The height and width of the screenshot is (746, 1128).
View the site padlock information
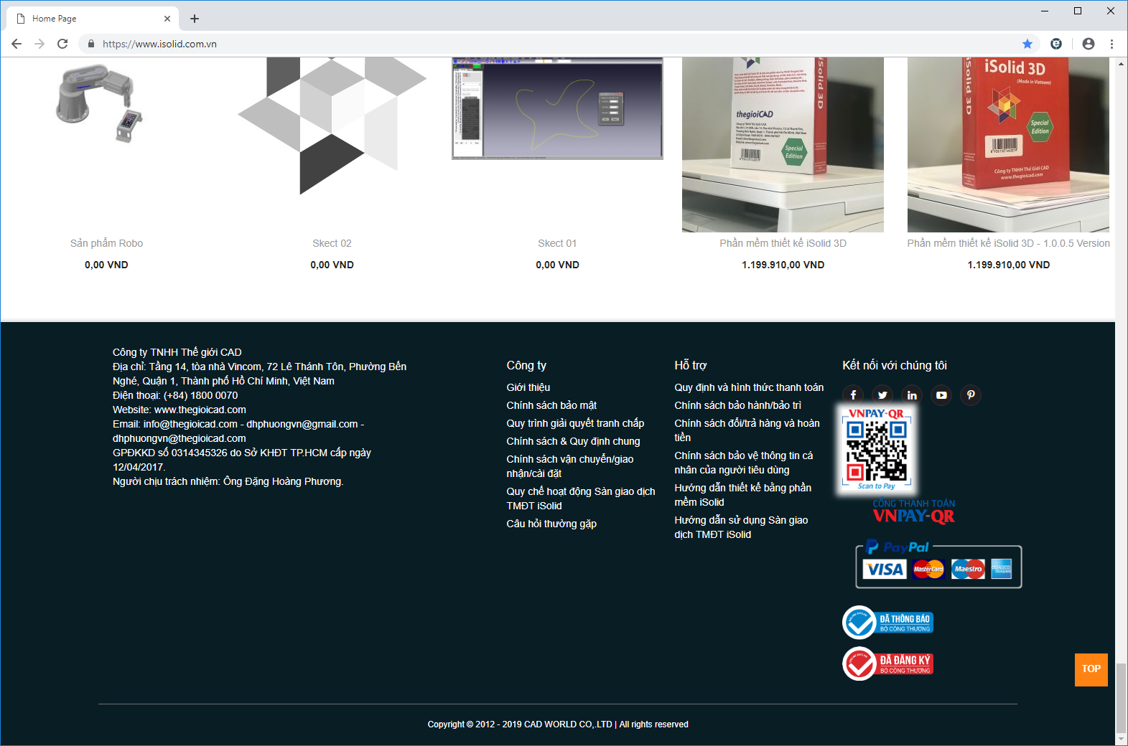coord(90,44)
